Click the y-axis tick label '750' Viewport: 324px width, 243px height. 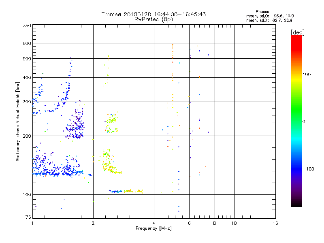pyautogui.click(x=27, y=26)
